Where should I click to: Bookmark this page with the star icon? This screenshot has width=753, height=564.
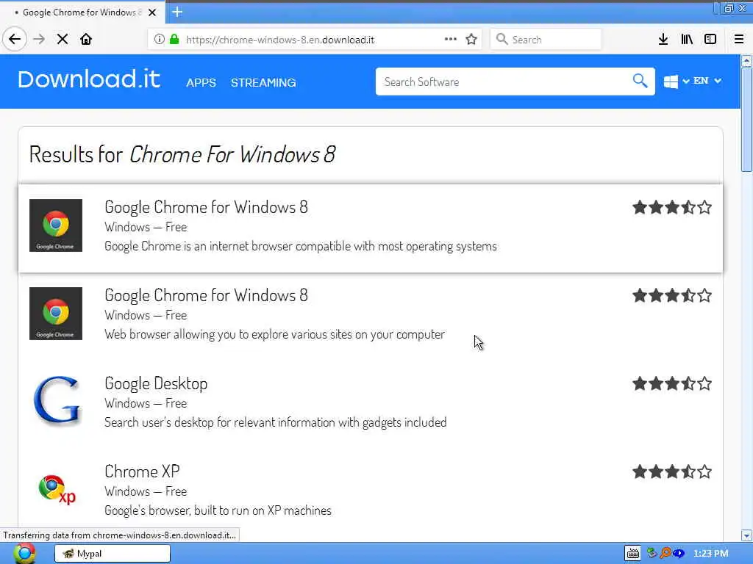[x=471, y=40]
